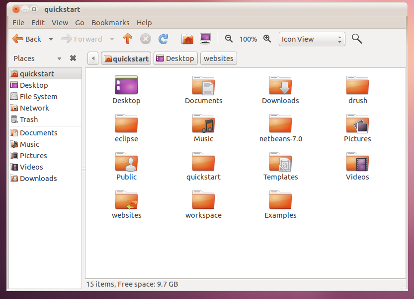Viewport: 414px width, 299px height.
Task: Open the Bookmarks menu
Action: (x=110, y=23)
